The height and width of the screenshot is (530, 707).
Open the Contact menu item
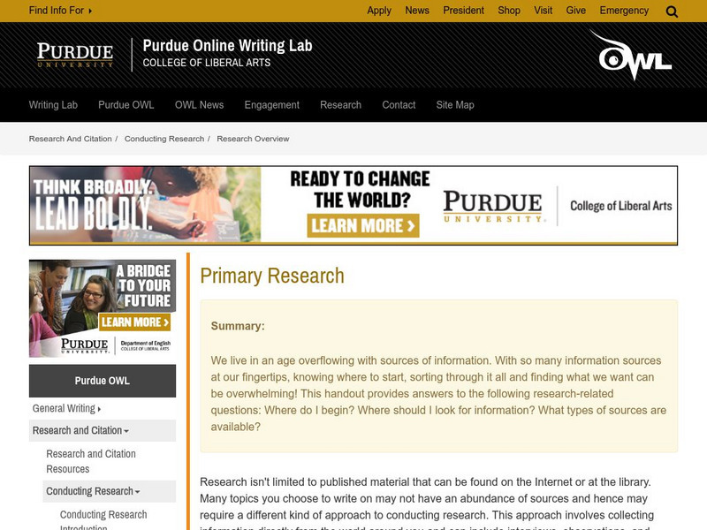[x=399, y=105]
